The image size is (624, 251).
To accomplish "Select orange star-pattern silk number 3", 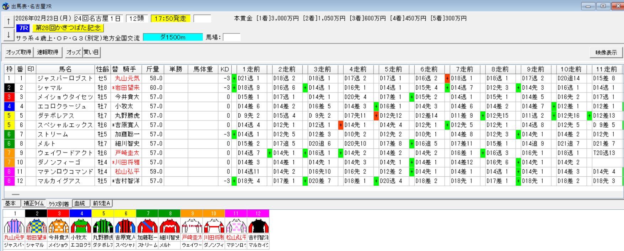I will pyautogui.click(x=59, y=226).
